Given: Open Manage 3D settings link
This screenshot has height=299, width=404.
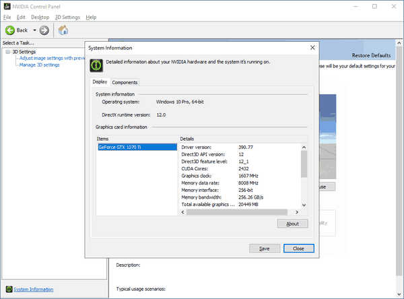Looking at the screenshot, I should [40, 65].
